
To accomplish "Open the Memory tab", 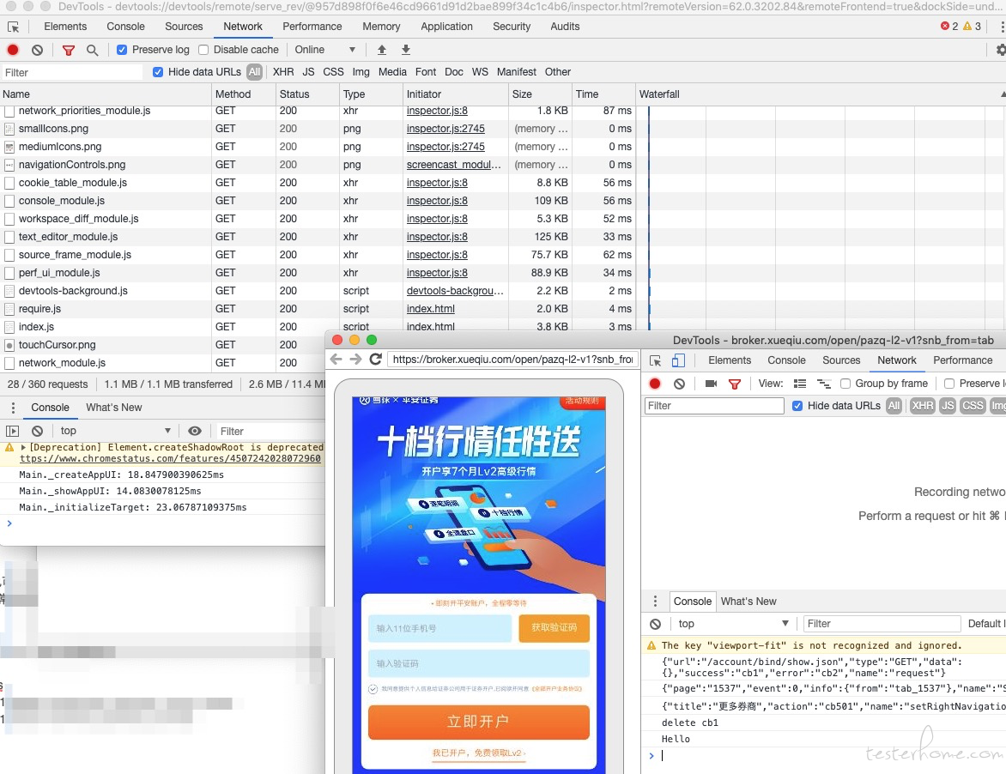I will pos(381,27).
